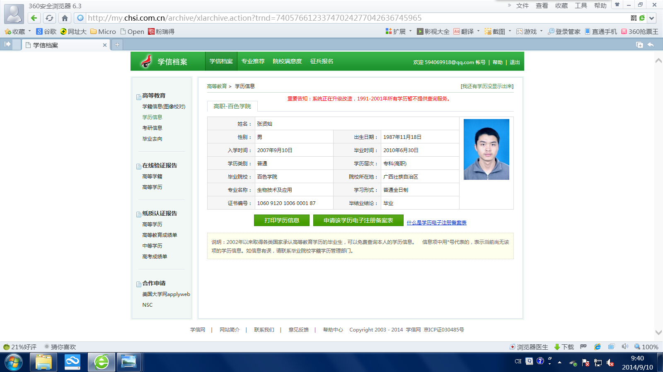Viewport: 663px width, 372px height.
Task: Open the 工具 menu
Action: [581, 5]
